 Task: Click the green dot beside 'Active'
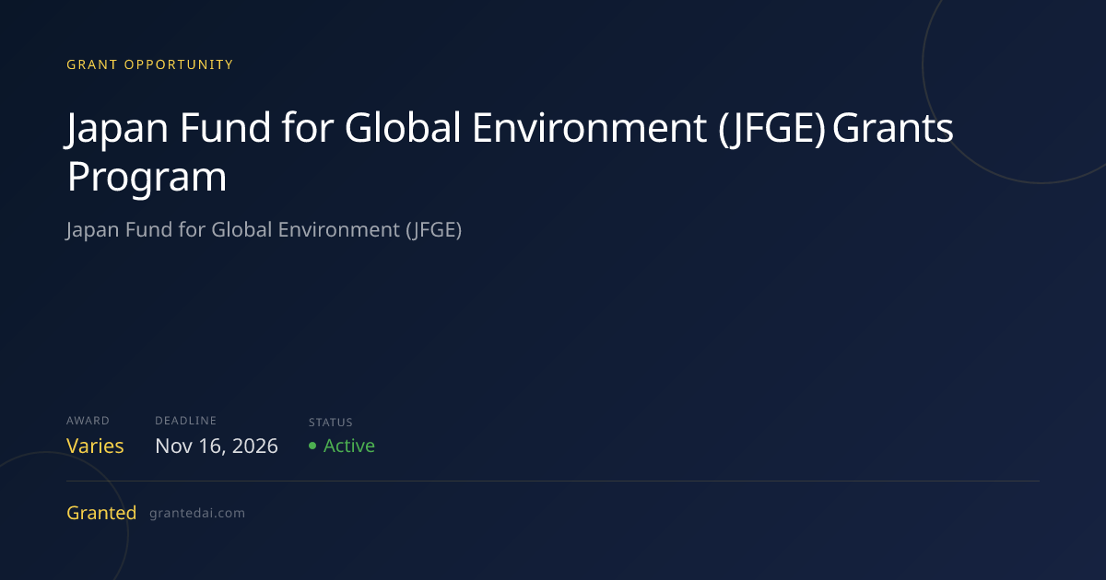point(312,446)
